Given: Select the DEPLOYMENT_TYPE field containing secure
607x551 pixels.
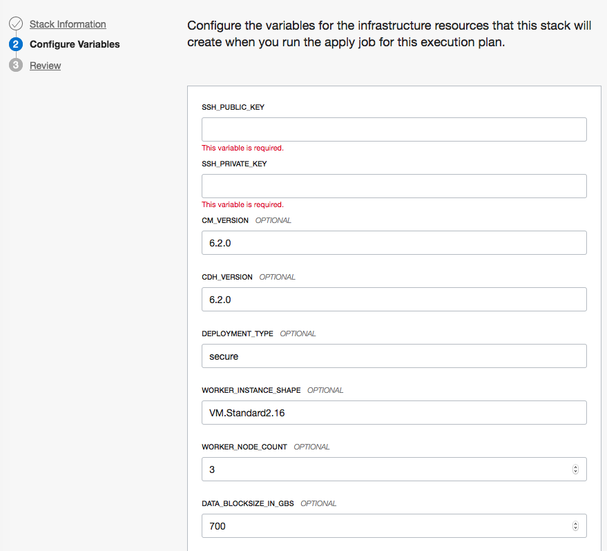Looking at the screenshot, I should [394, 356].
